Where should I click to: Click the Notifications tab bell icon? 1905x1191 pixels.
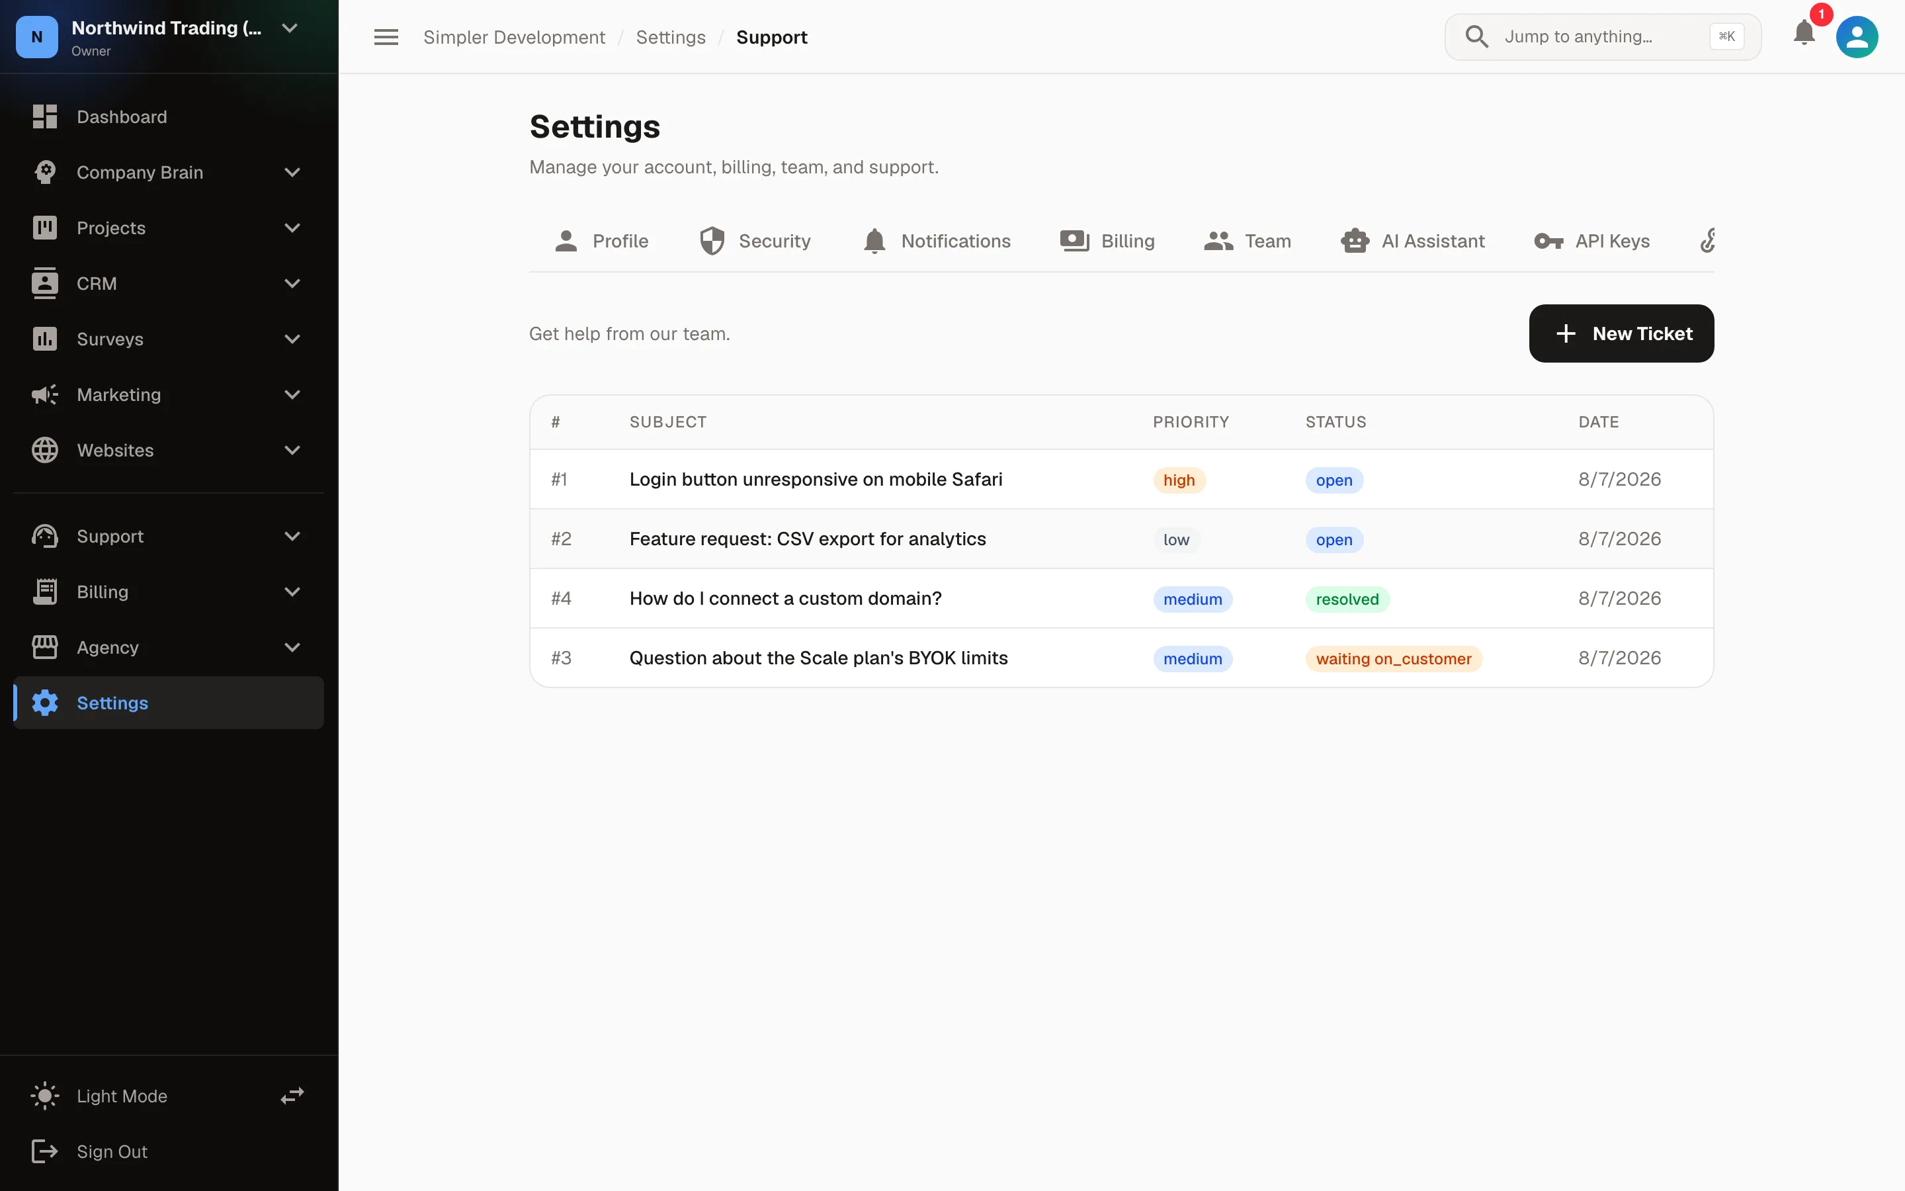(x=874, y=240)
